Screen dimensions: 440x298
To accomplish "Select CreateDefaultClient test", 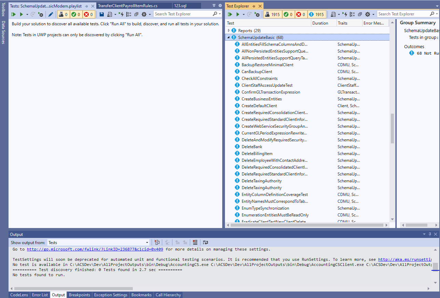I will pos(259,106).
